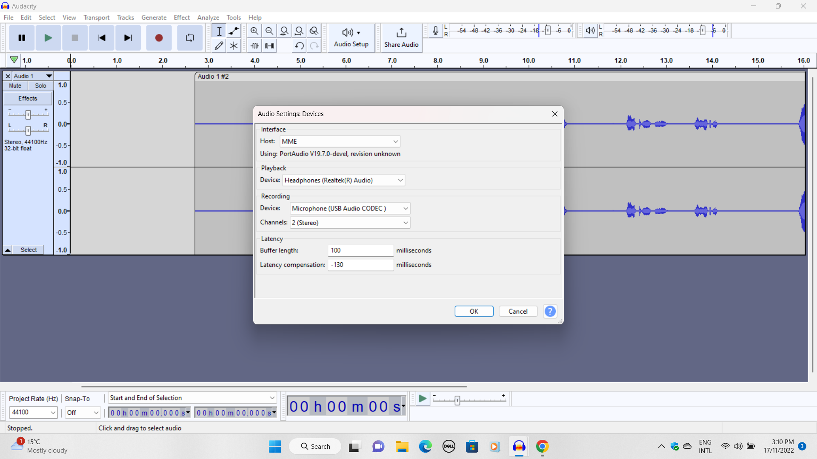Edit the Buffer length value field
The image size is (817, 459).
pyautogui.click(x=360, y=250)
